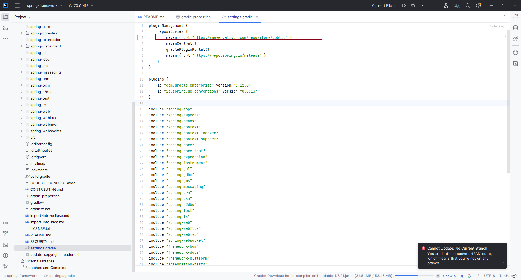Image resolution: width=521 pixels, height=280 pixels.
Task: Open the spring-framework project dropdown
Action: [45, 5]
